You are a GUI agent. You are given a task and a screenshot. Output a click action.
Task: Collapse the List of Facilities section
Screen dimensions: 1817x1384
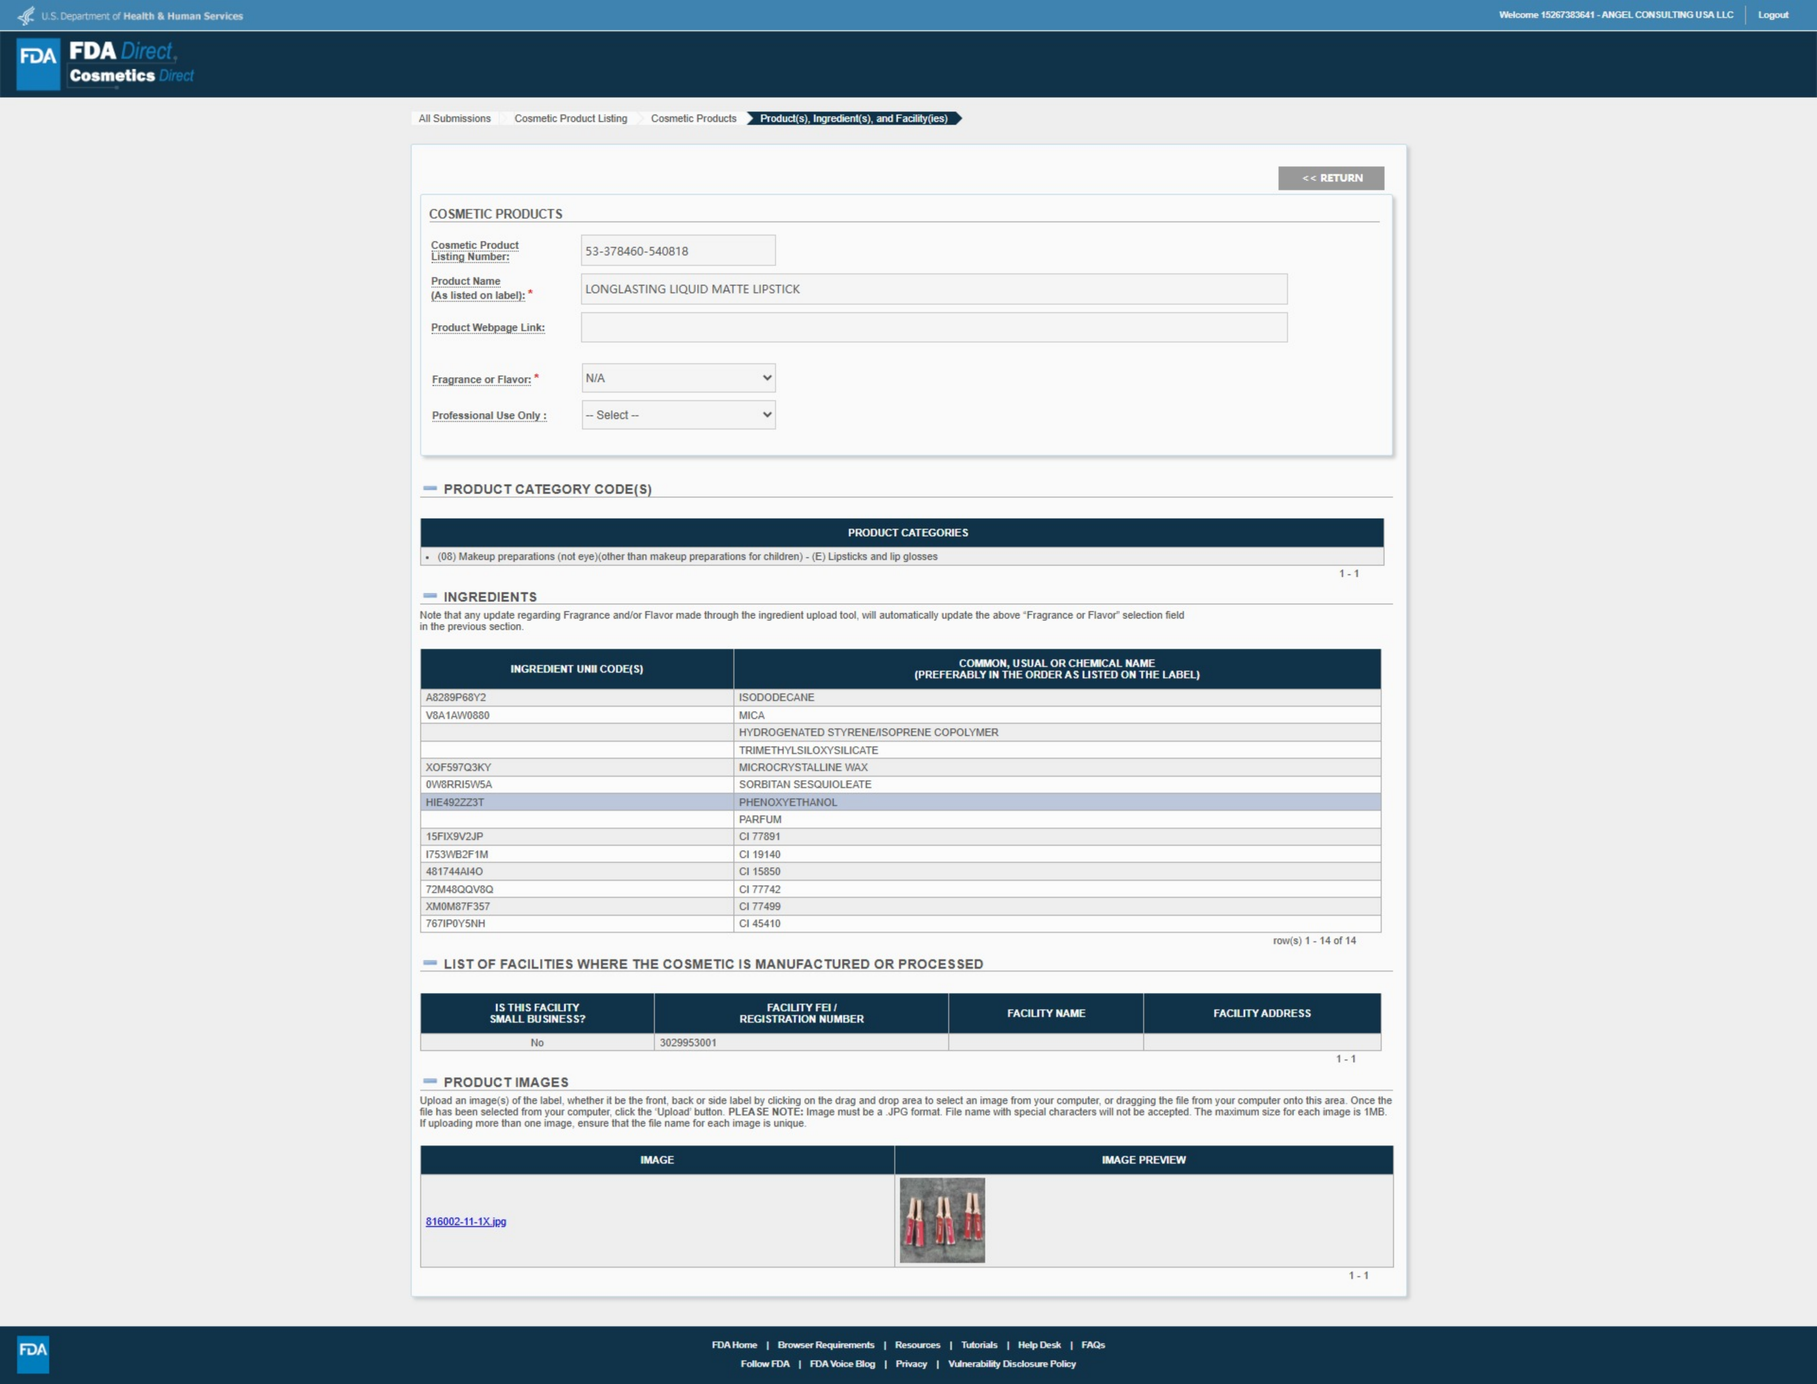coord(429,963)
